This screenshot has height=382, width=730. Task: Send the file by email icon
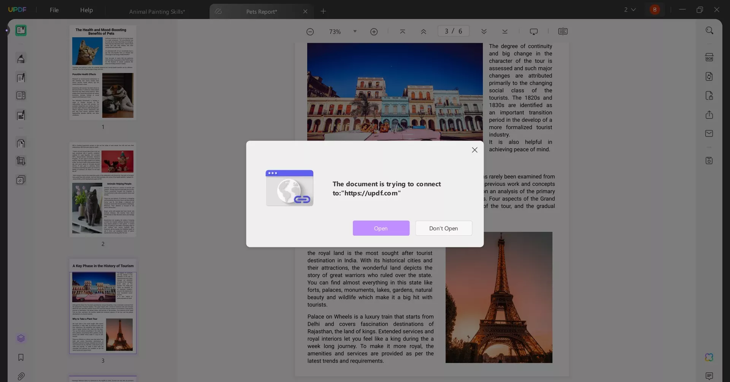[x=709, y=133]
